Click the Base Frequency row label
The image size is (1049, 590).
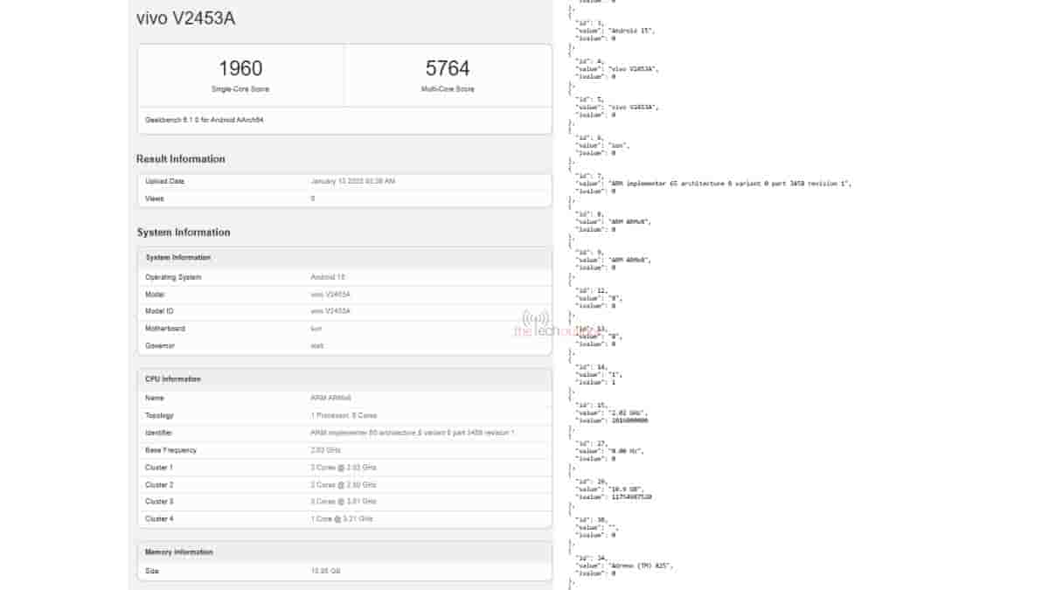[x=171, y=450]
